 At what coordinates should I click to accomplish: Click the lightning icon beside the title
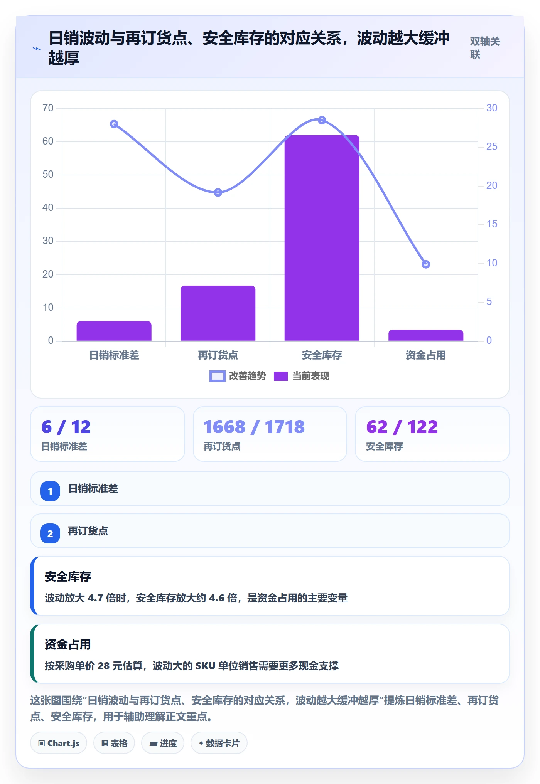(x=36, y=49)
